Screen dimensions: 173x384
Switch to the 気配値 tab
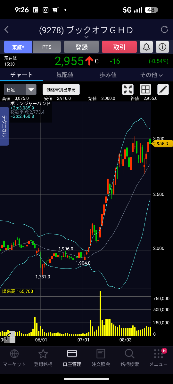[65, 75]
